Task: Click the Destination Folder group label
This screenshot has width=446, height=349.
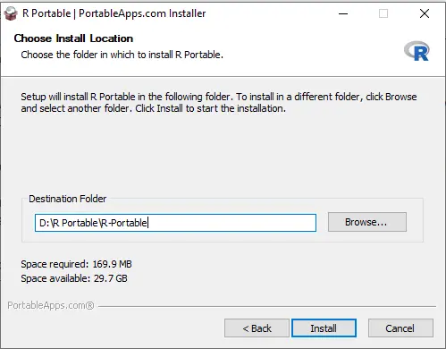Action: tap(68, 199)
